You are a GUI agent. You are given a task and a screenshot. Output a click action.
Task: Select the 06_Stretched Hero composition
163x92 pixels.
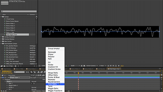point(12,57)
